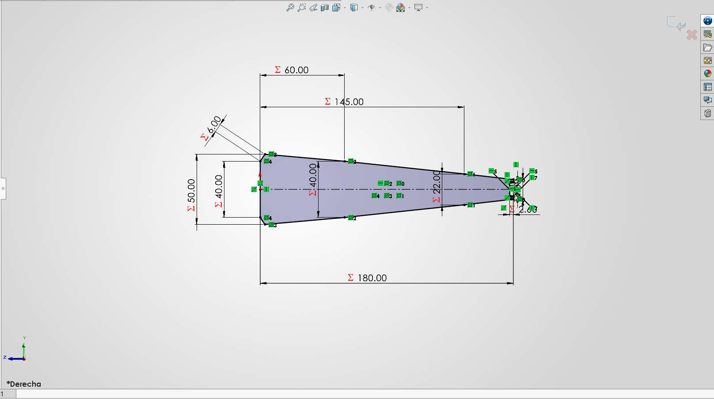714x399 pixels.
Task: Expand the Display Style dropdown arrow
Action: click(x=362, y=8)
